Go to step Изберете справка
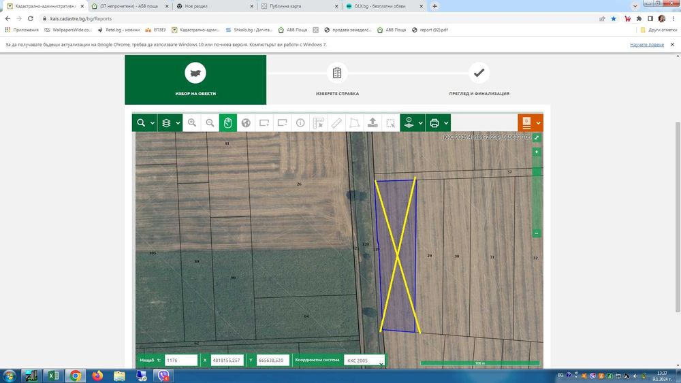The height and width of the screenshot is (383, 681). coord(337,80)
